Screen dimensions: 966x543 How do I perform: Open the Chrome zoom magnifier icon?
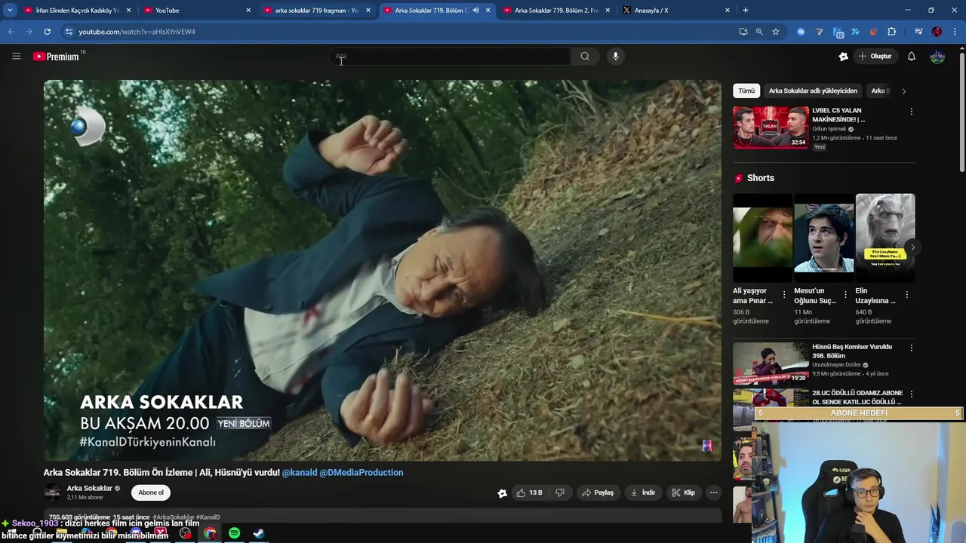coord(759,32)
